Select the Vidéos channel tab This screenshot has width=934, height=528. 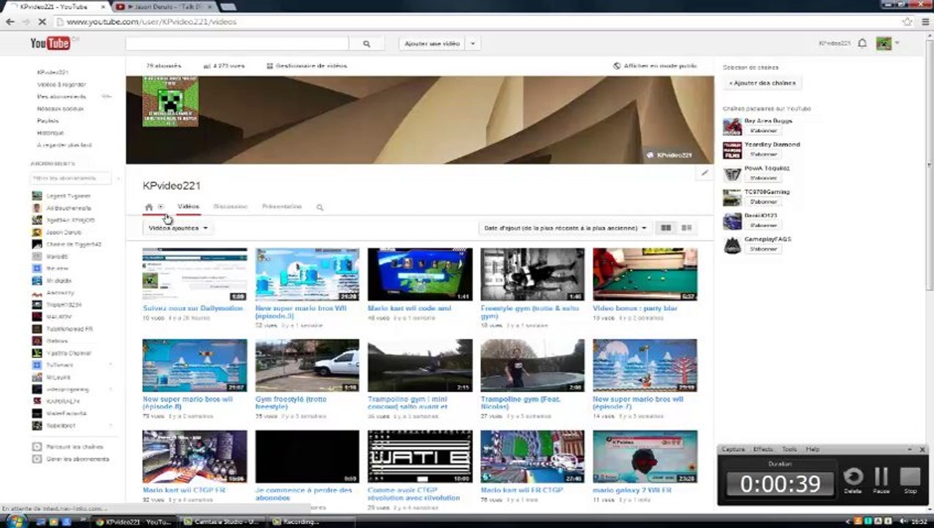pos(188,207)
